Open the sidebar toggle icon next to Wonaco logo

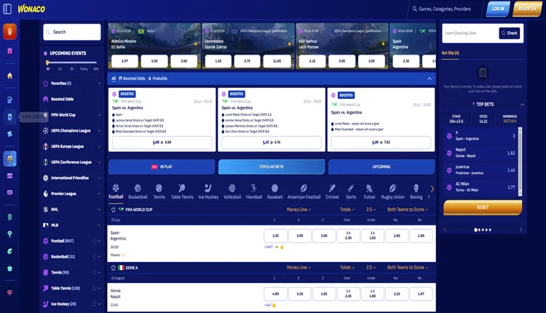7,9
